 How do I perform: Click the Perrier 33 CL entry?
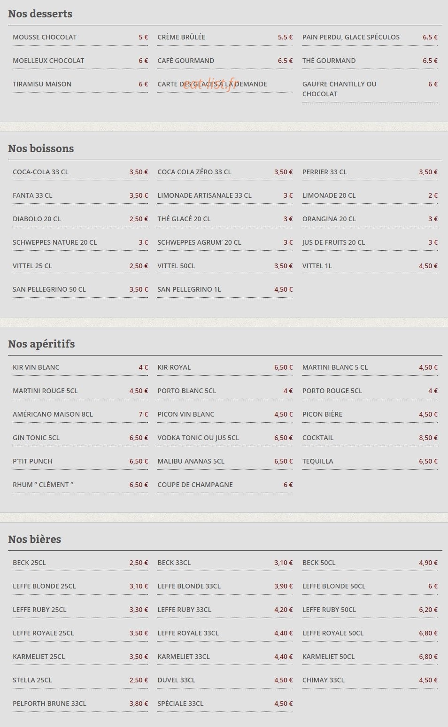pyautogui.click(x=370, y=172)
